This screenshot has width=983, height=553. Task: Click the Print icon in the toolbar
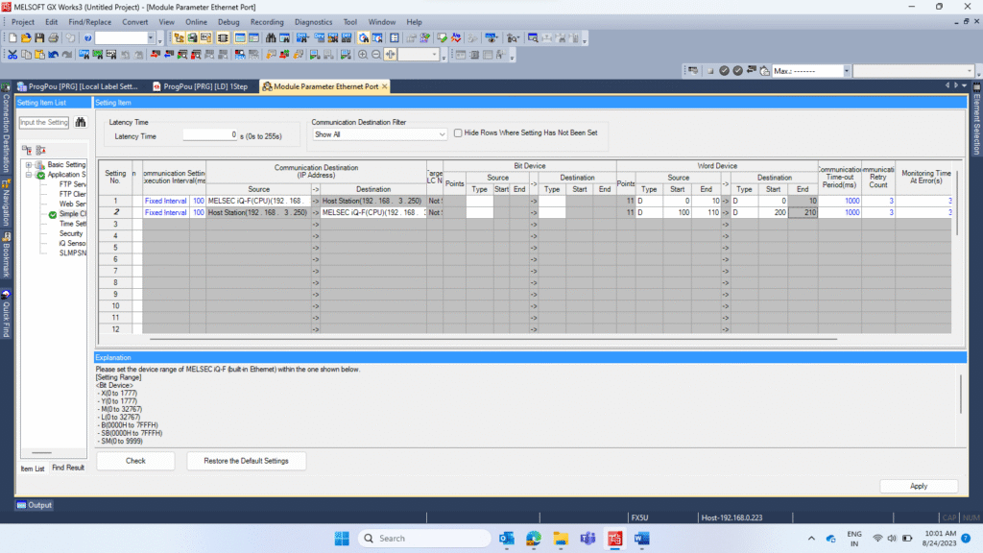coord(54,38)
